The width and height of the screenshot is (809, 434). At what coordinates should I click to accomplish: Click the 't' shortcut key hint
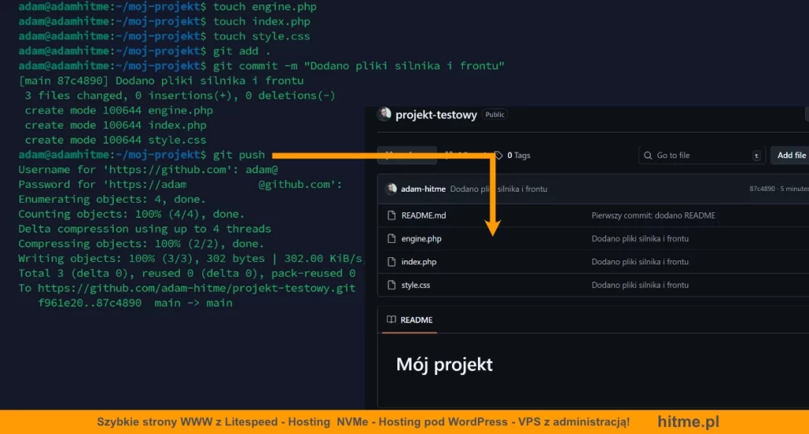pos(756,155)
